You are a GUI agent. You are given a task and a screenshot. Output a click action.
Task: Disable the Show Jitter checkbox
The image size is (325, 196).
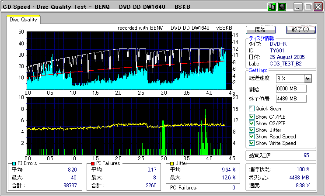(252, 130)
